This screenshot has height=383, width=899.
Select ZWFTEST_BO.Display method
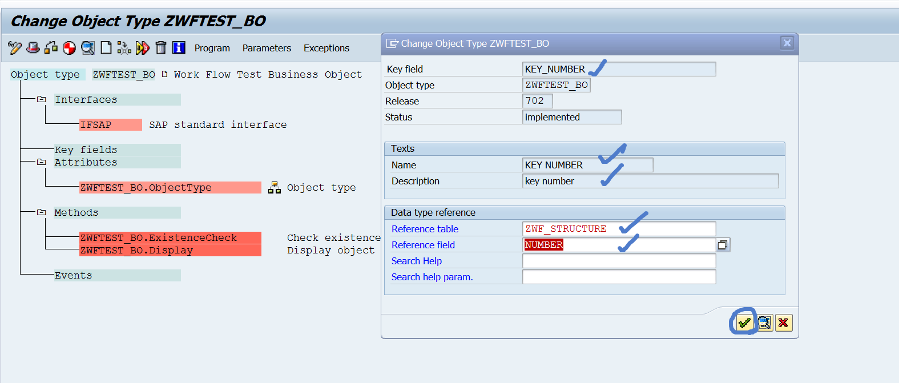[170, 250]
